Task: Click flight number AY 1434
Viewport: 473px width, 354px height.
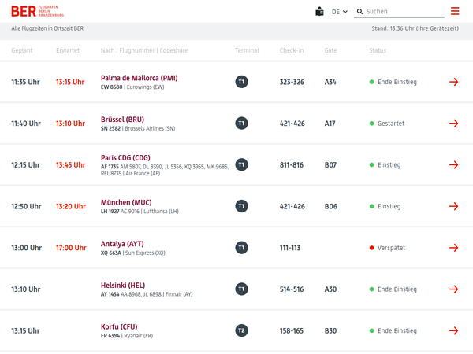Action: click(x=110, y=294)
